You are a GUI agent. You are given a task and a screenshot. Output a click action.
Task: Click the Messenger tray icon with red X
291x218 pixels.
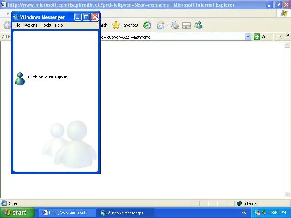point(257,213)
